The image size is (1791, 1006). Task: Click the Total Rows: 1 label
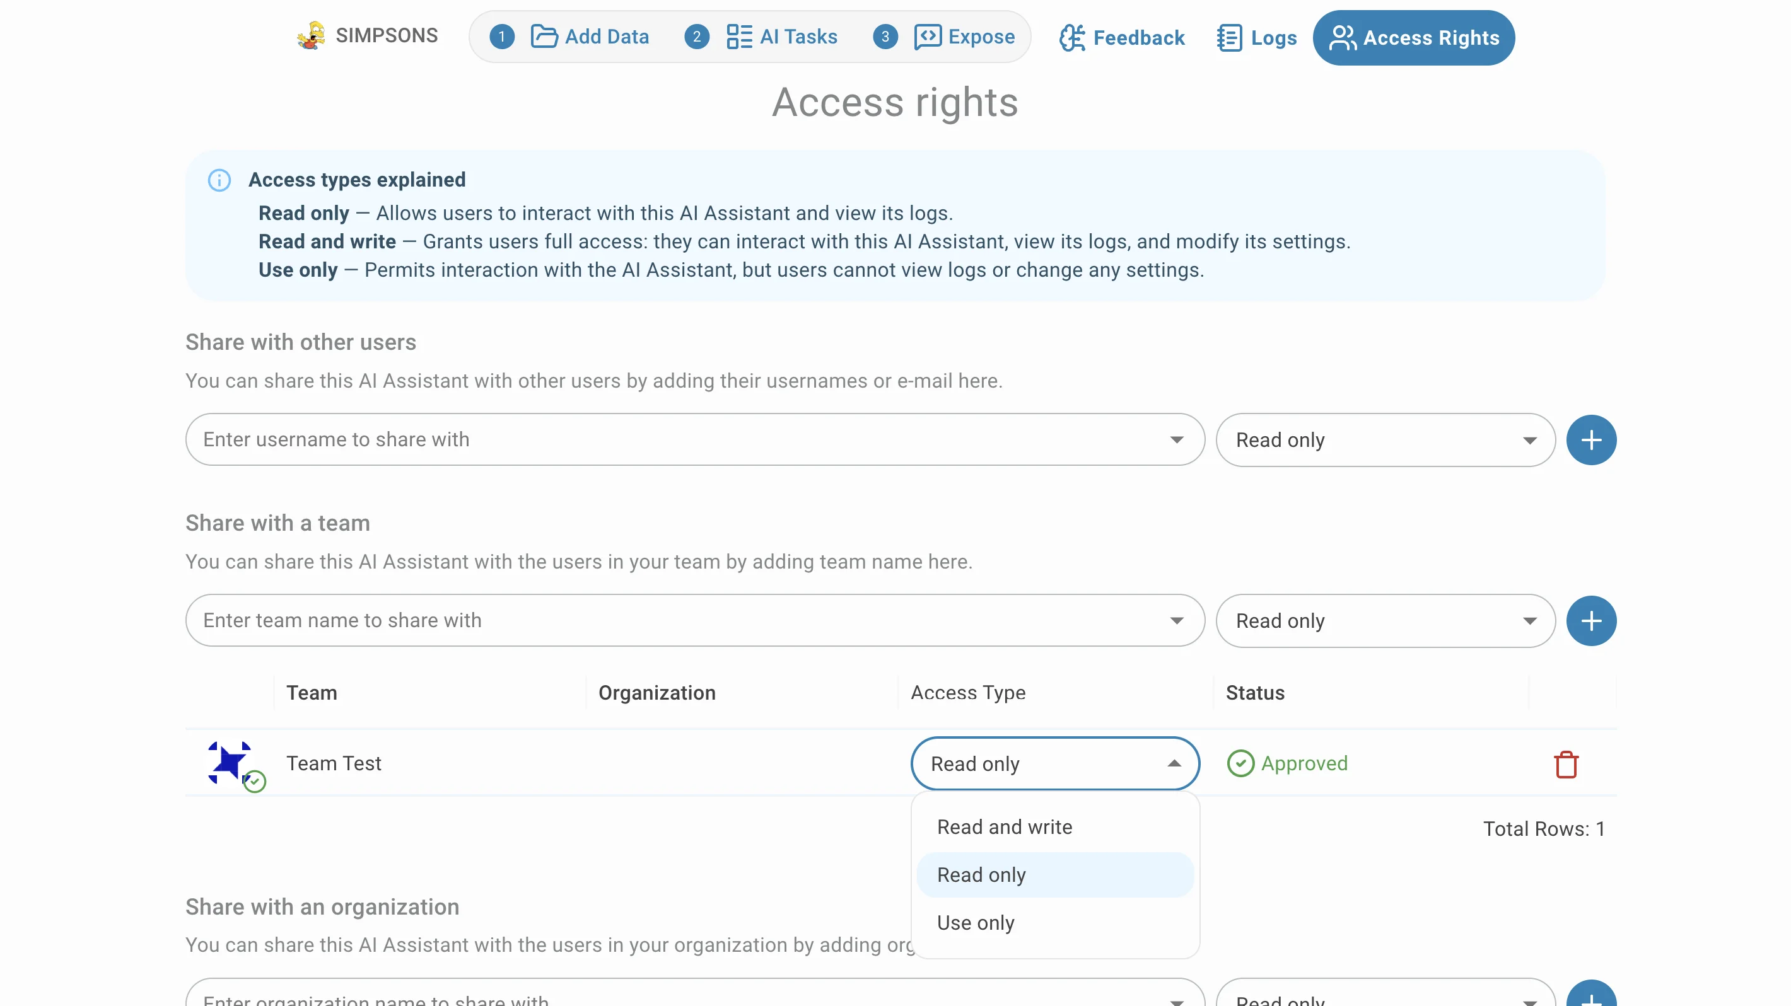[1544, 829]
